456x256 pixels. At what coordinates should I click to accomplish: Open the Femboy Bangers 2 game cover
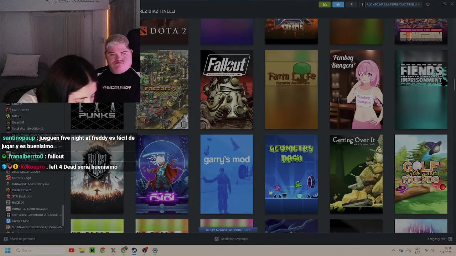[356, 90]
